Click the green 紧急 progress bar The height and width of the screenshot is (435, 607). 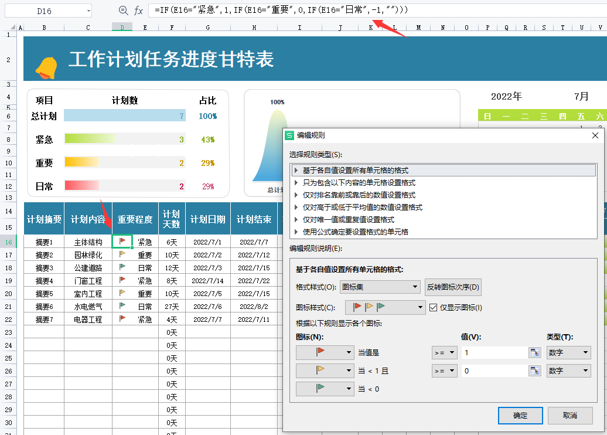tap(90, 138)
